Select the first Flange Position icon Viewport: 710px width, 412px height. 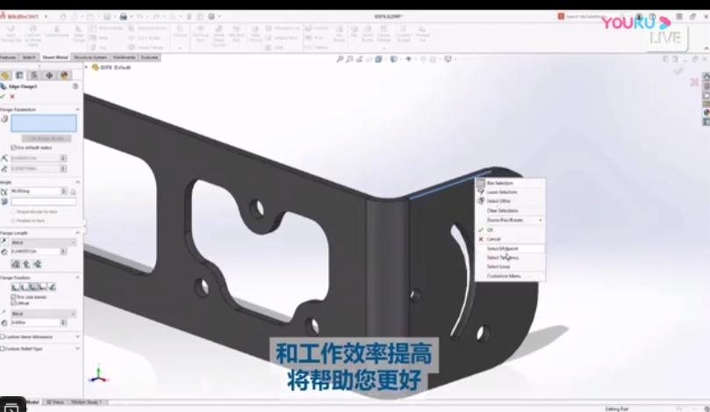coord(14,287)
